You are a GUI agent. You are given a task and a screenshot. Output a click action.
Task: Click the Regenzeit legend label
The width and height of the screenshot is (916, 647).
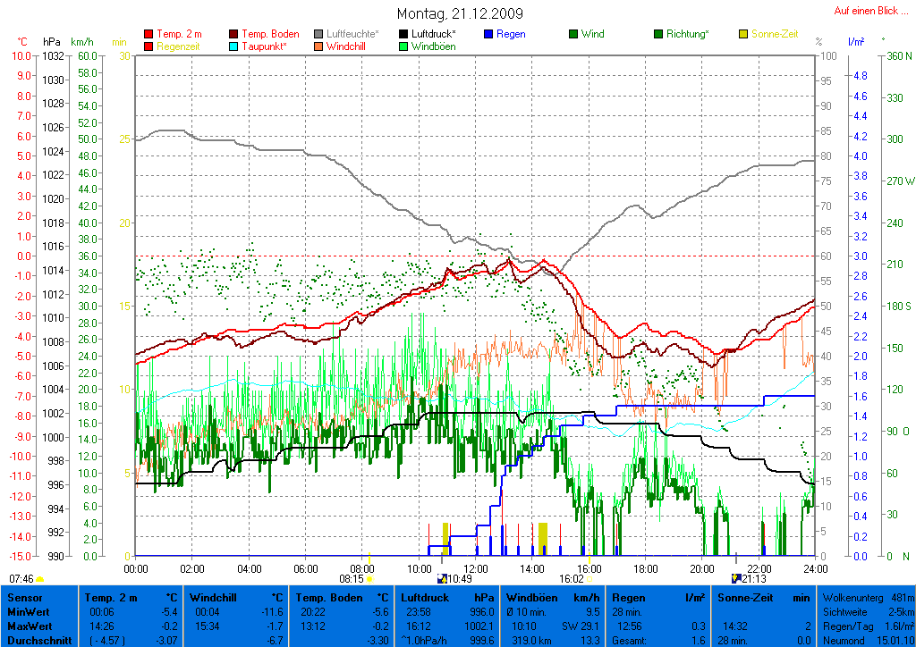179,46
